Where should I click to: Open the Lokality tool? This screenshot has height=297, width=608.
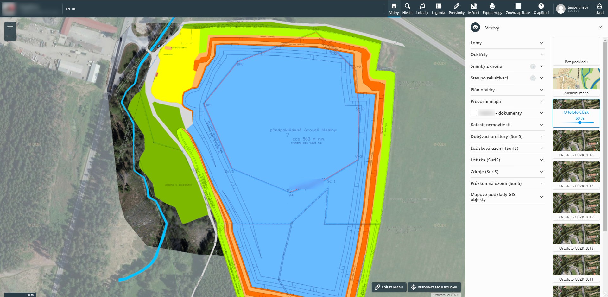[422, 9]
